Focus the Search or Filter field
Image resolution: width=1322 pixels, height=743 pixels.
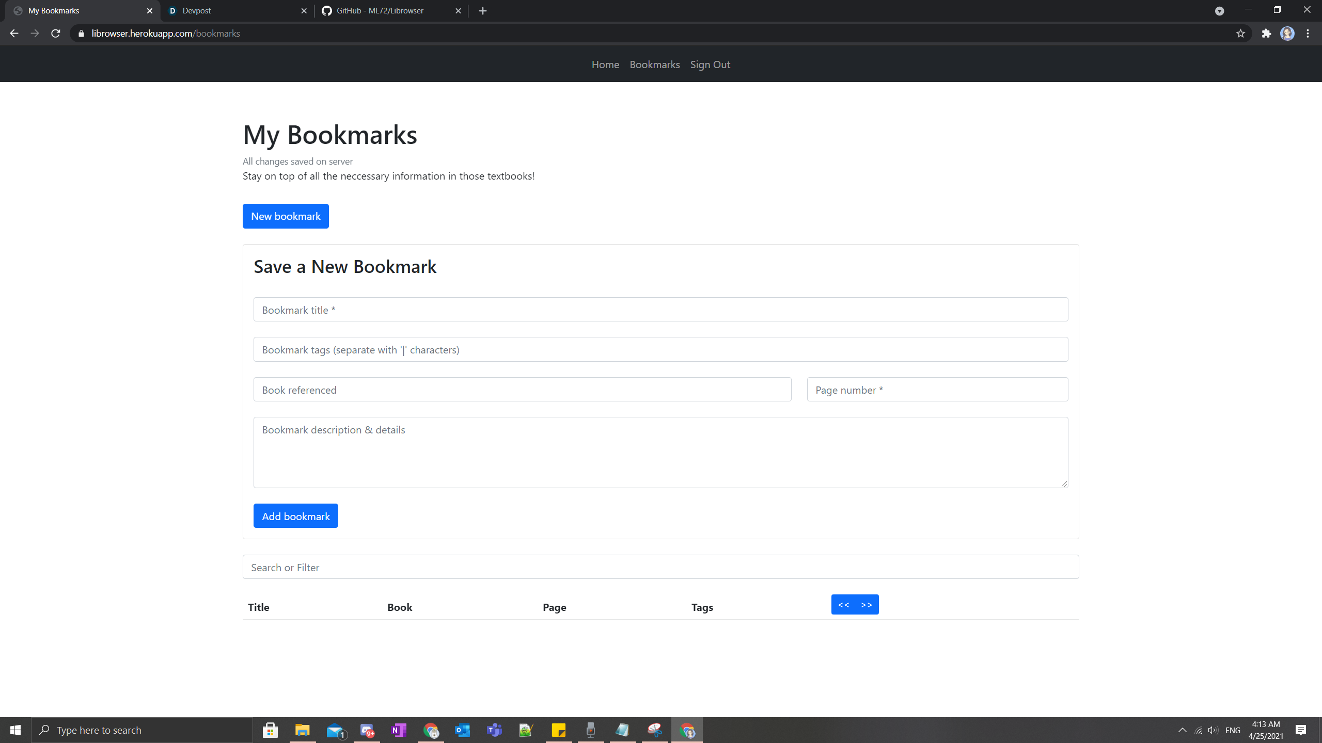point(660,567)
